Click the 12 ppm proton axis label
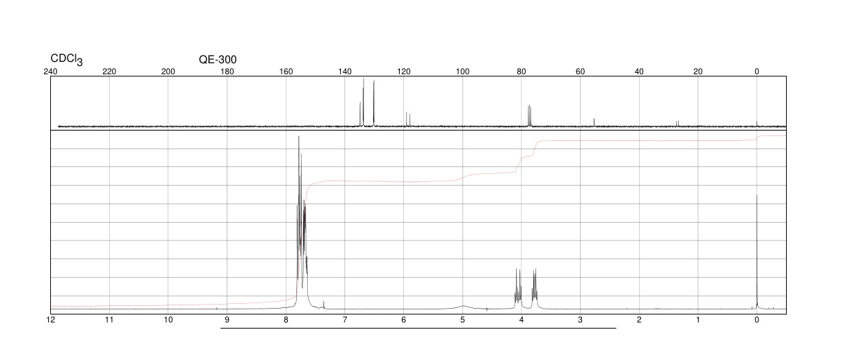Screen dimensions: 841x363 pos(50,320)
